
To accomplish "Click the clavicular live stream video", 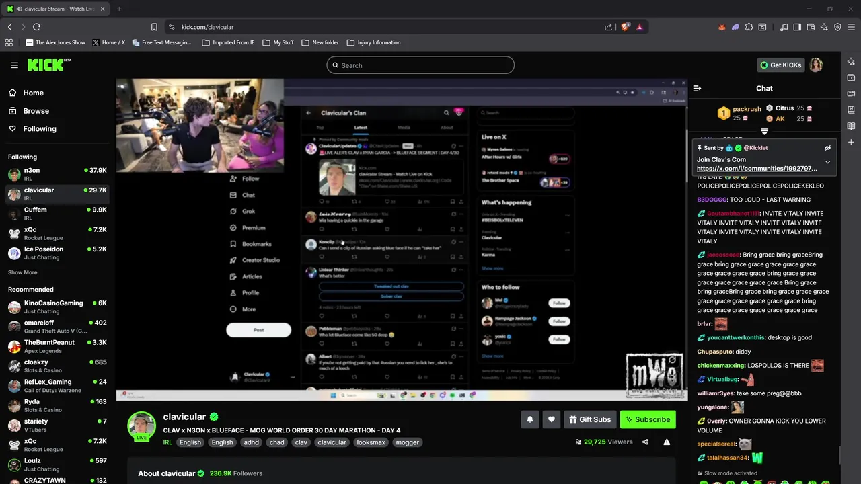I will click(402, 239).
